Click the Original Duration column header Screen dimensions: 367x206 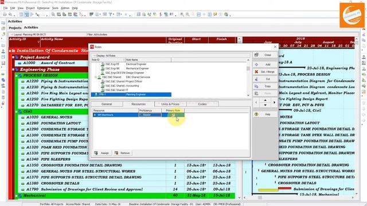175,40
